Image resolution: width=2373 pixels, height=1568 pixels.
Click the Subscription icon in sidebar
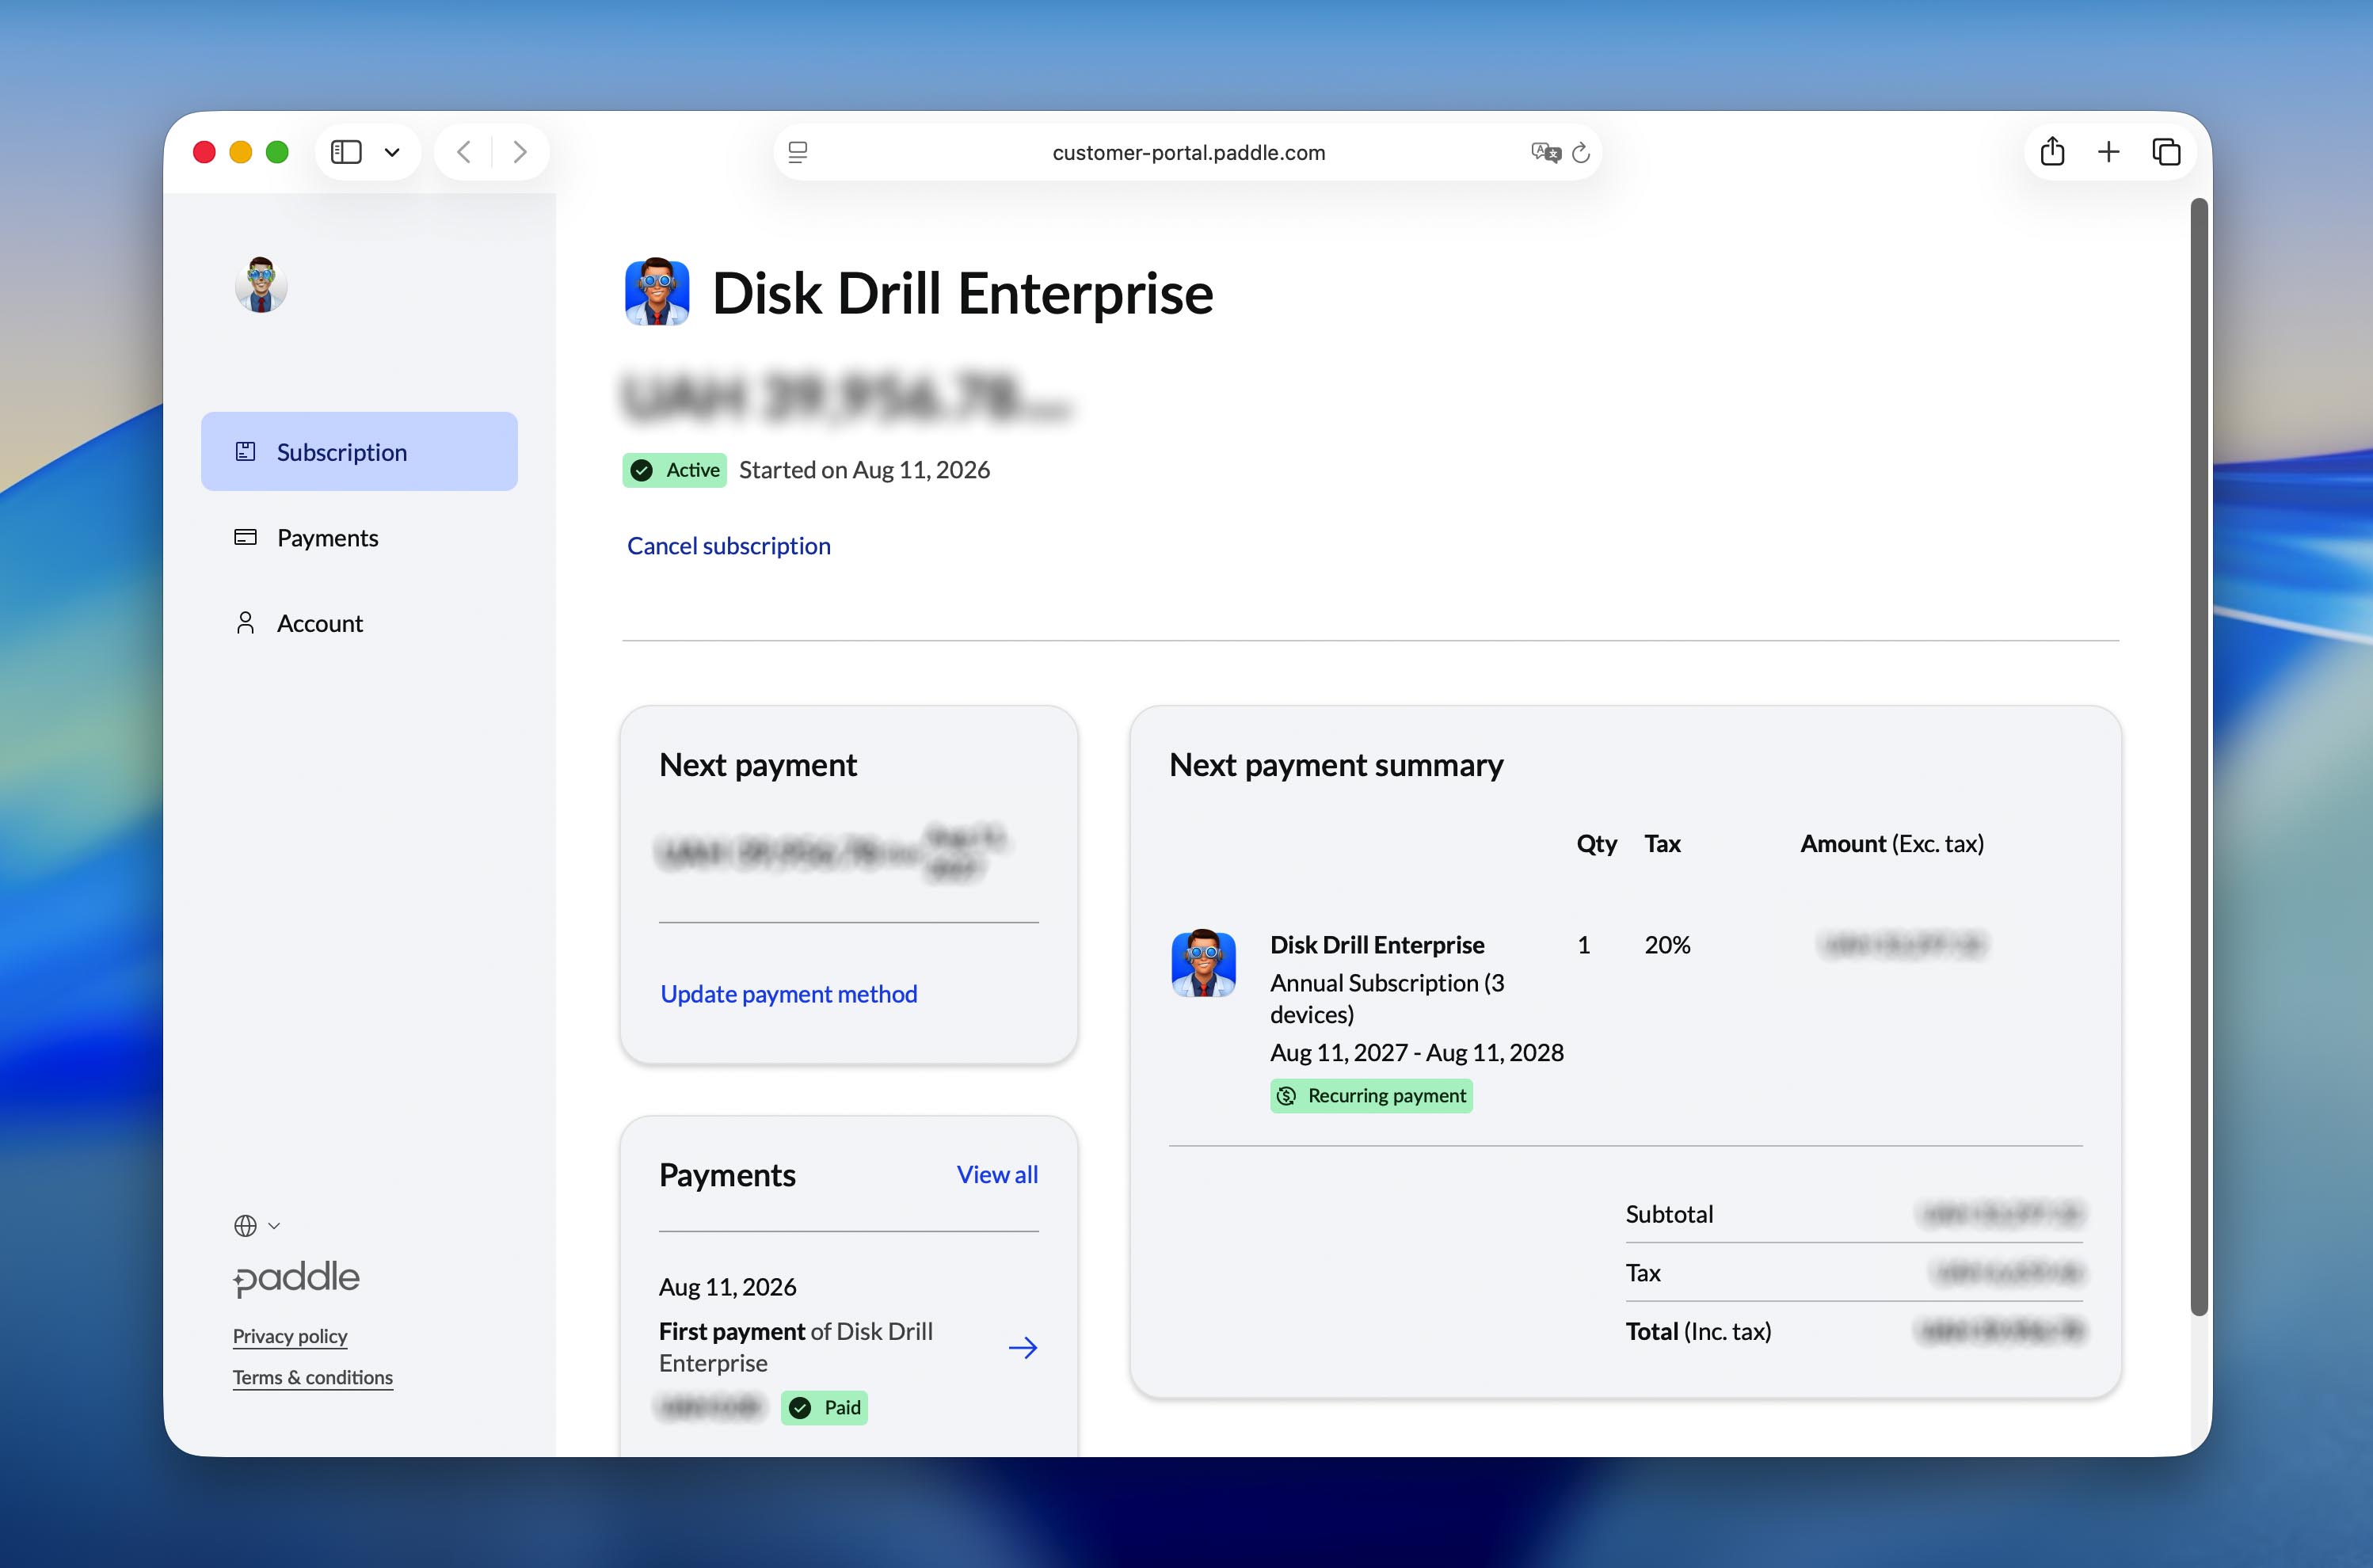pyautogui.click(x=245, y=451)
